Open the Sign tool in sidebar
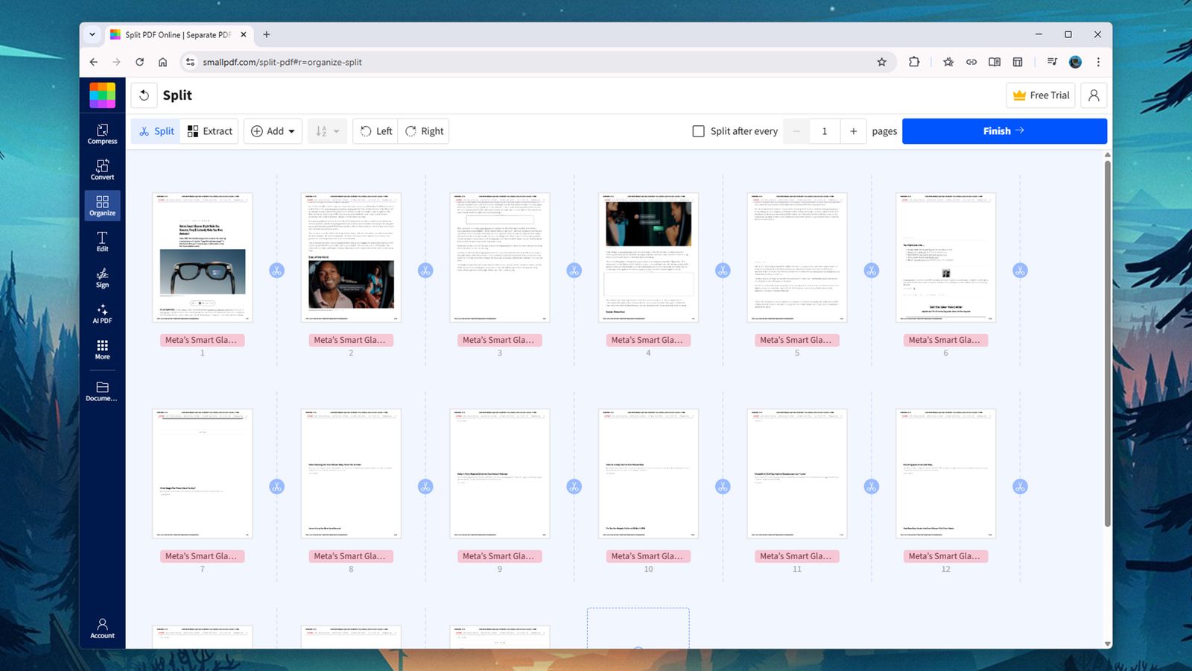This screenshot has width=1192, height=671. point(102,277)
